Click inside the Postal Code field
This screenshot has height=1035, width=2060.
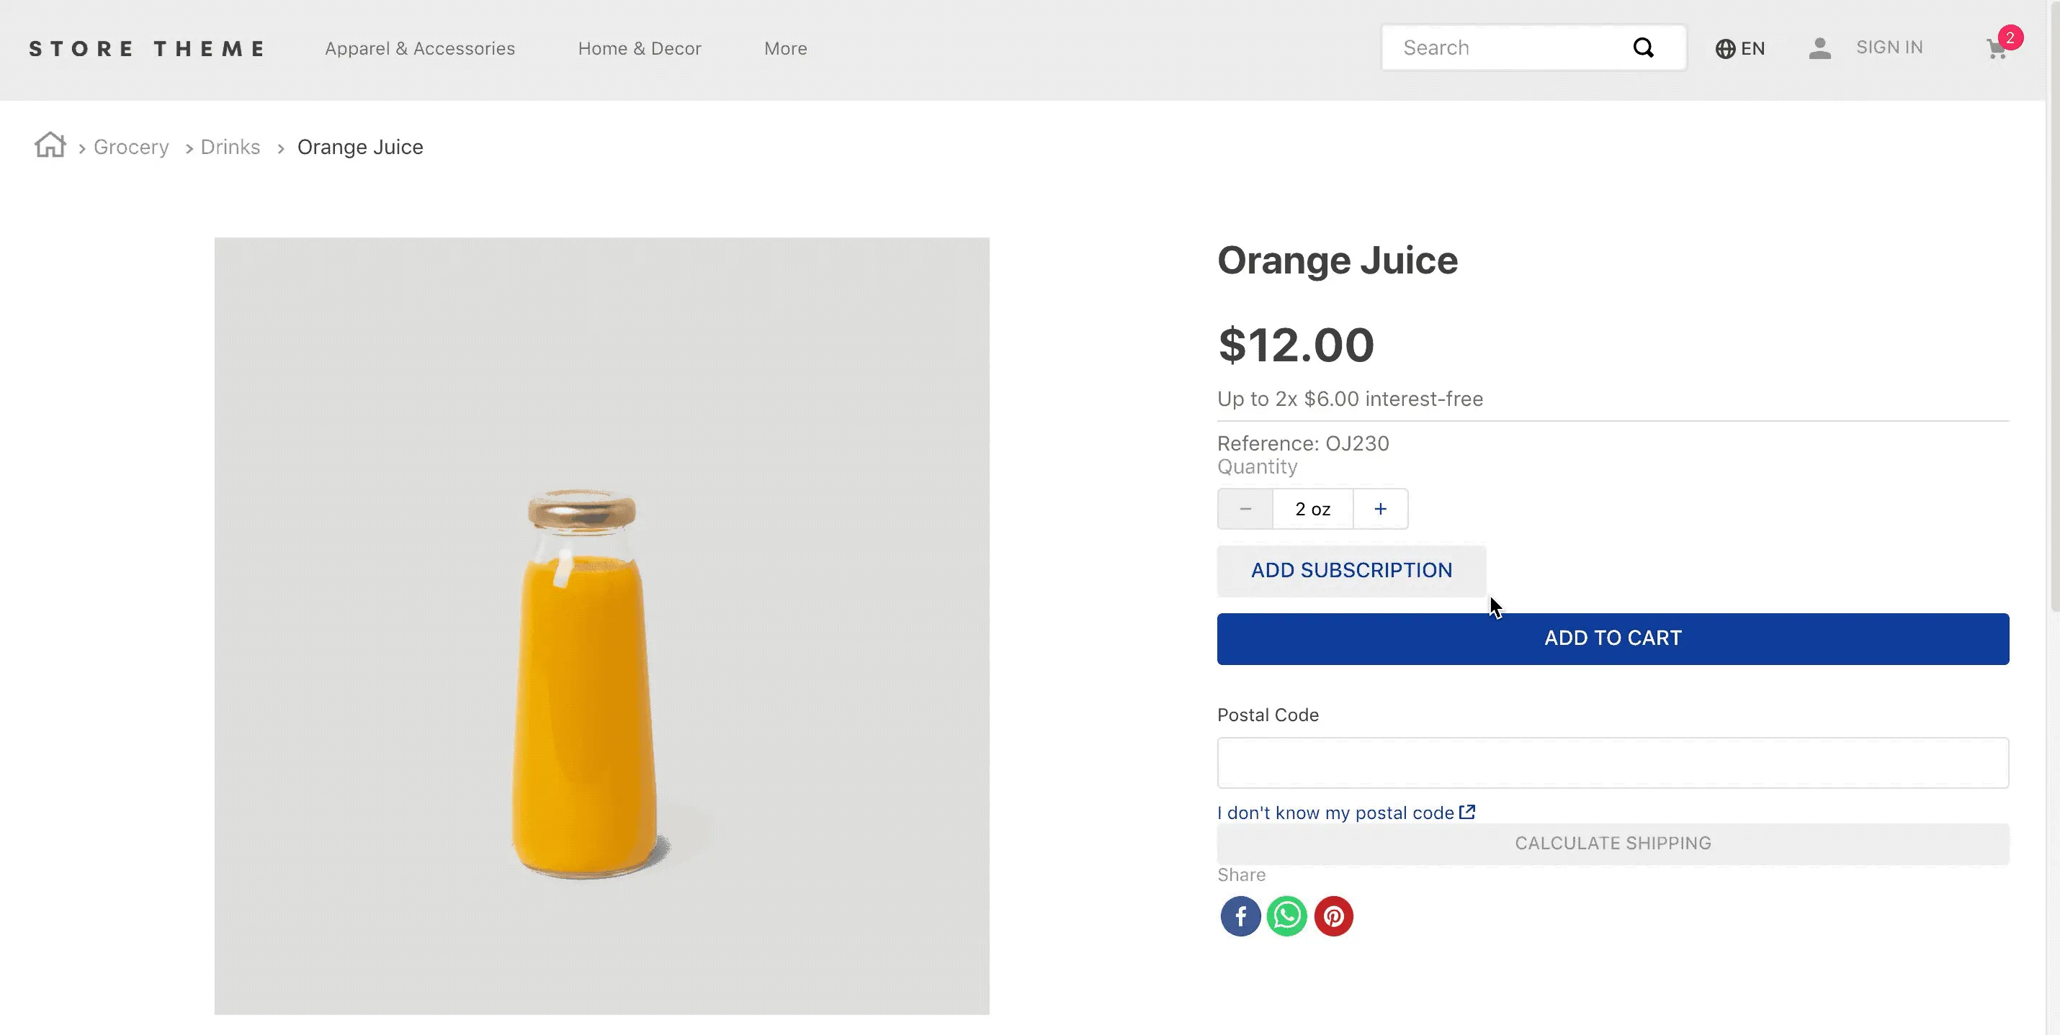(x=1612, y=761)
